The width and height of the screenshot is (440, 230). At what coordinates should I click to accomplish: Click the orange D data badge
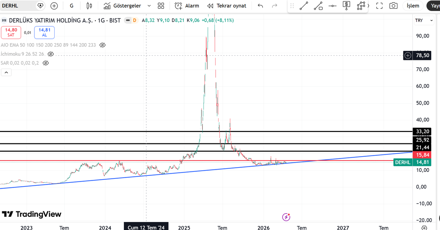click(x=135, y=20)
